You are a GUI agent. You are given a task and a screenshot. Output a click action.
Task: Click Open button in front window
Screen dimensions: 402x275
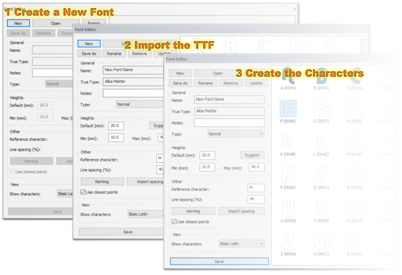[x=218, y=73]
